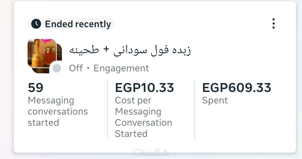The width and height of the screenshot is (302, 159).
Task: Click the divider between cost and spent metrics
Action: 194,109
